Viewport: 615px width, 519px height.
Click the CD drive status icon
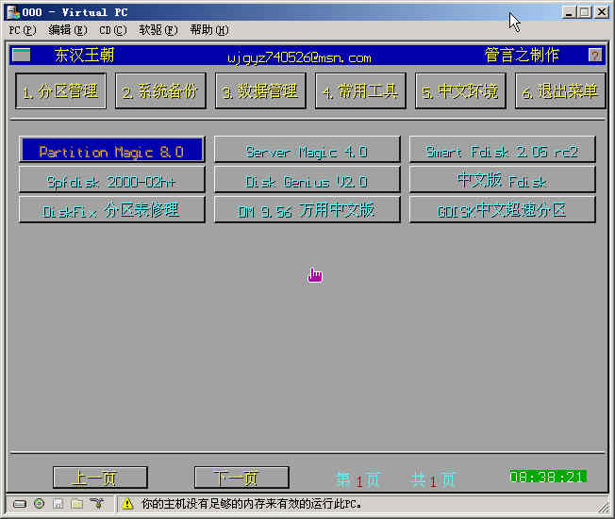pos(40,504)
